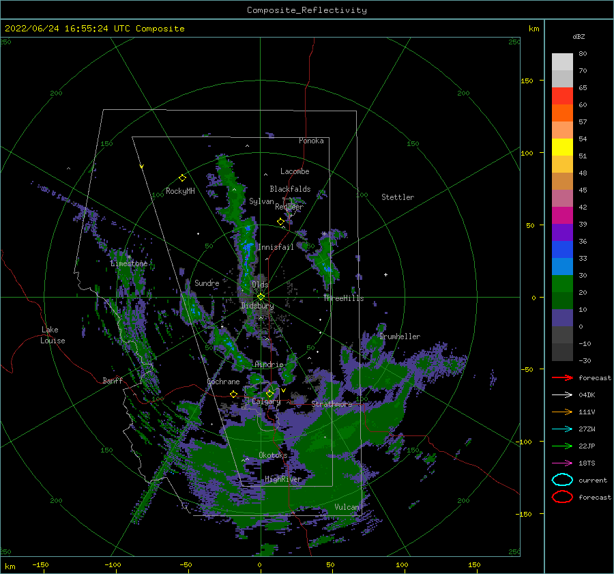Image resolution: width=614 pixels, height=574 pixels.
Task: Select the white 04DK arrow legend icon
Action: pyautogui.click(x=562, y=395)
